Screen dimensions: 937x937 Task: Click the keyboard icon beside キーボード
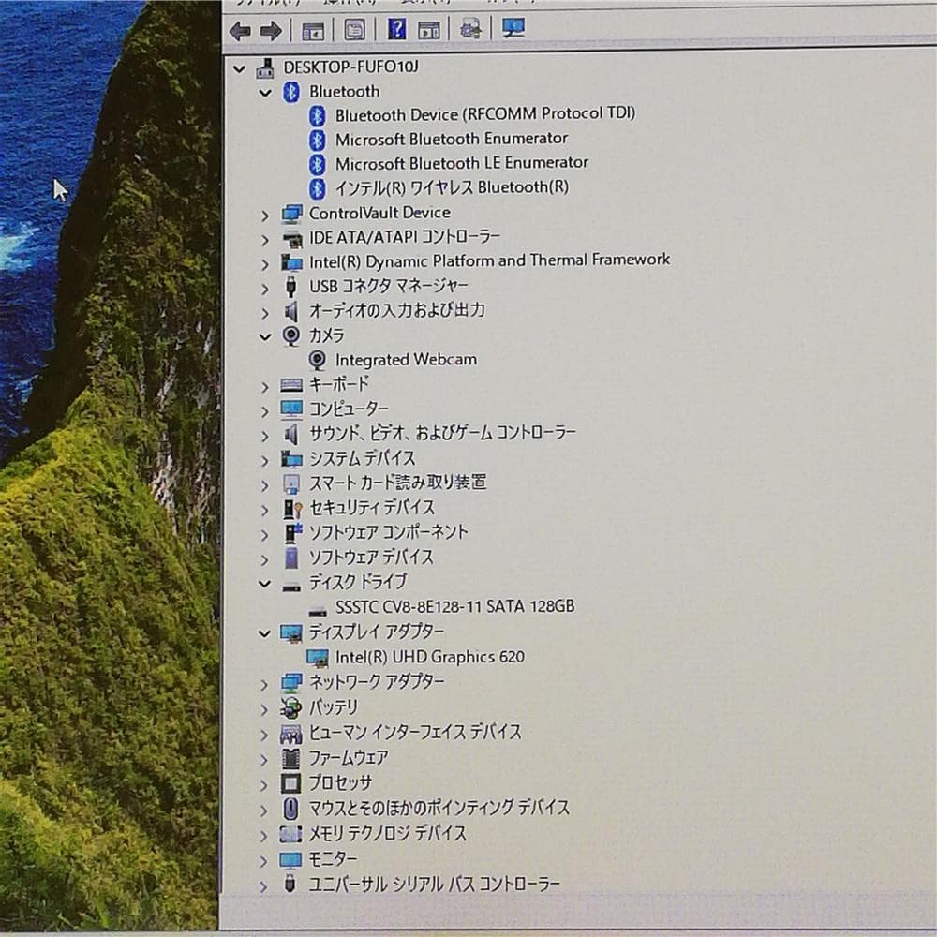[x=291, y=385]
